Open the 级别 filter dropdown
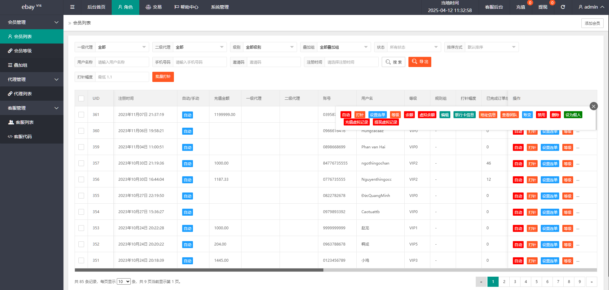 [x=270, y=47]
